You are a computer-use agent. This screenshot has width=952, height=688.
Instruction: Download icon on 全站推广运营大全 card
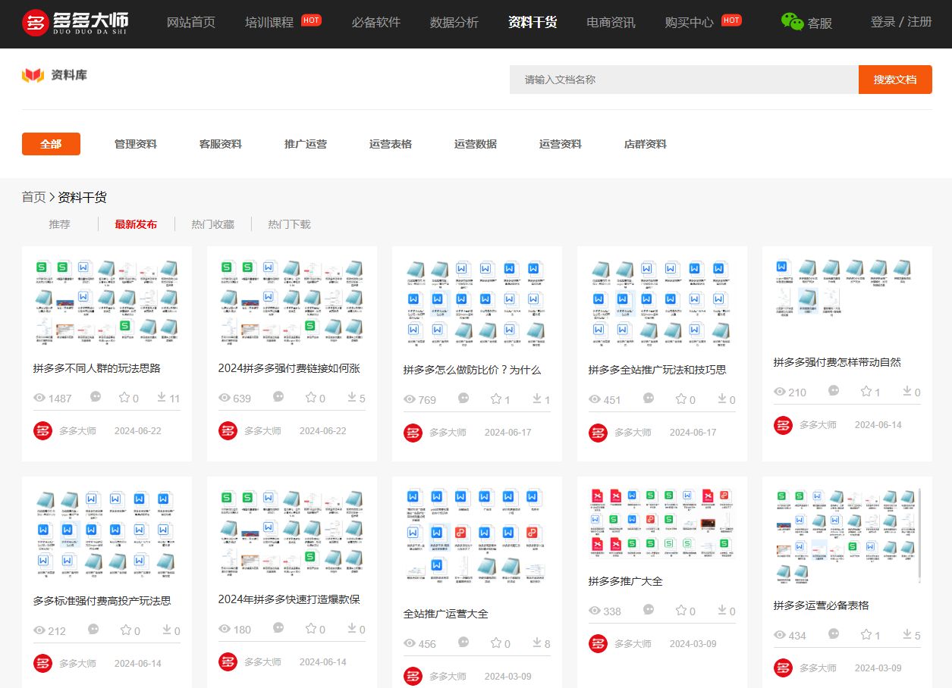pyautogui.click(x=537, y=643)
